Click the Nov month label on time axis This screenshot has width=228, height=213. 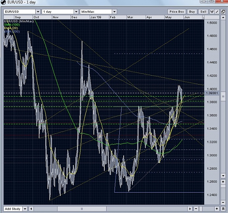tap(55, 17)
